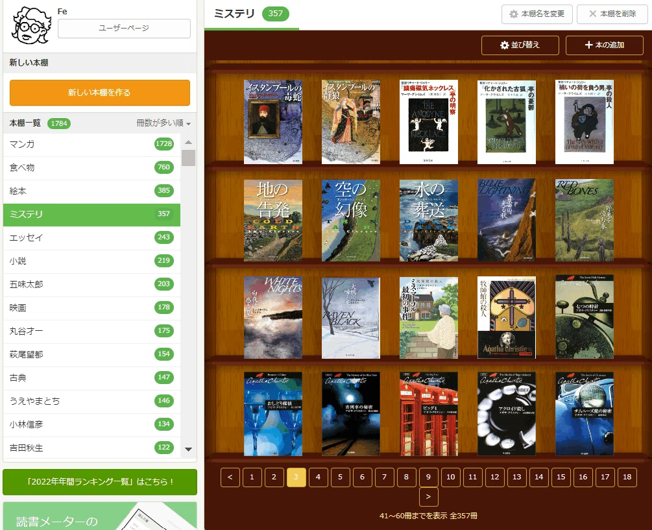Click the 本の追加 button
Screen dimensions: 652x530
[x=604, y=45]
